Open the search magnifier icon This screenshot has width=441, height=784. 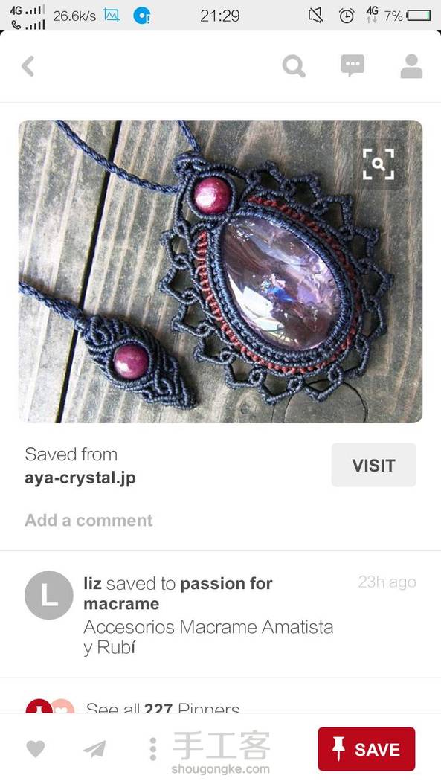(x=294, y=66)
